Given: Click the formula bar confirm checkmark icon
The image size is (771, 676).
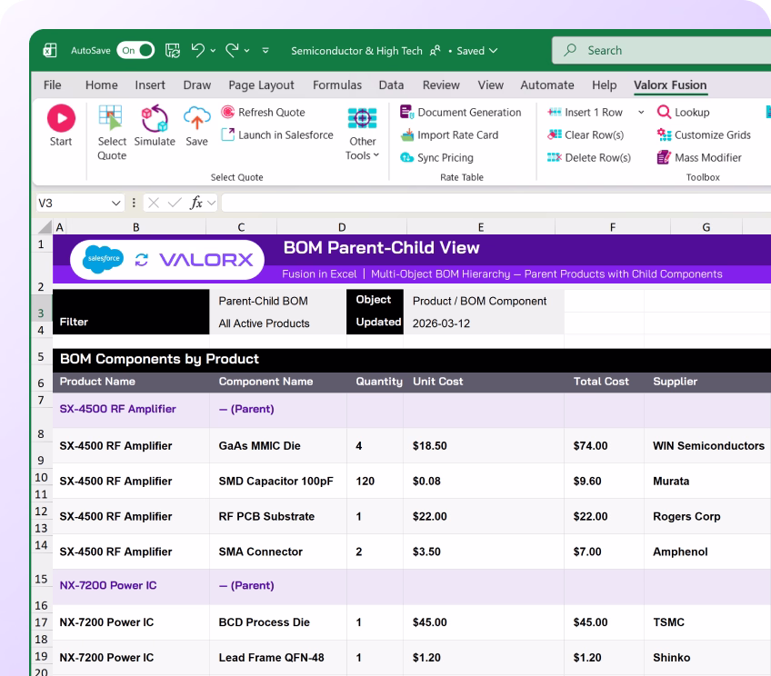Looking at the screenshot, I should (x=175, y=203).
